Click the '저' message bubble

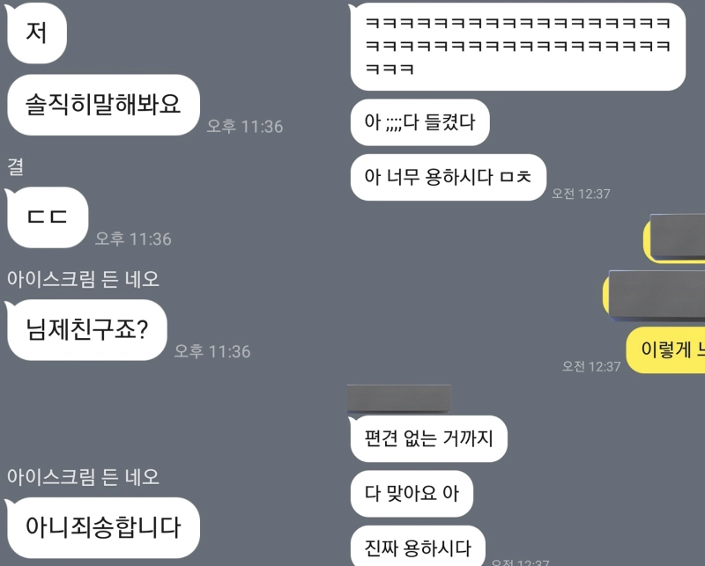coord(37,33)
